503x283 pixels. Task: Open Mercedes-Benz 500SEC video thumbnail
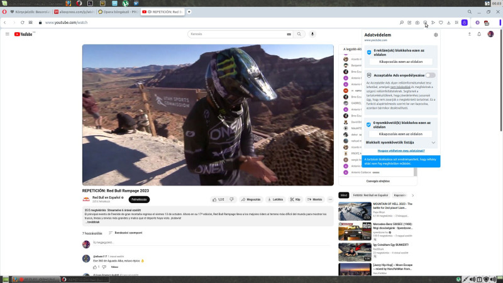coord(355,231)
